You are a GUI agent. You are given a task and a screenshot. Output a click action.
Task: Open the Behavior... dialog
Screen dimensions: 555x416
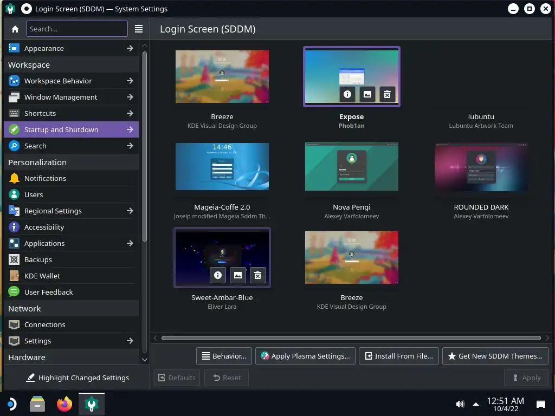click(224, 356)
